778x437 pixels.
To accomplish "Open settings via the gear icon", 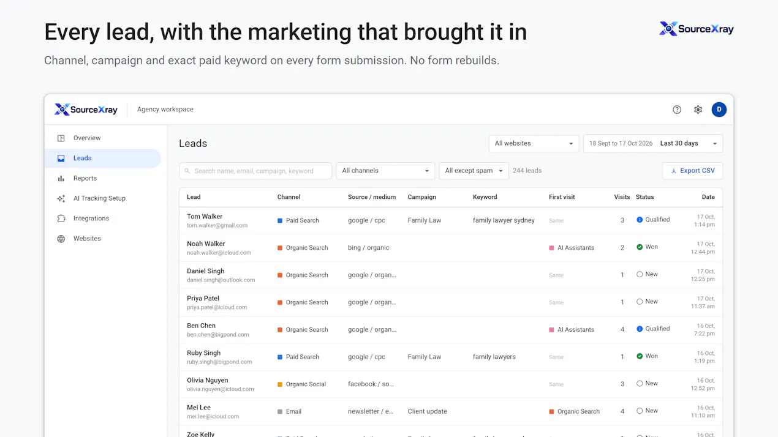I will click(x=698, y=110).
